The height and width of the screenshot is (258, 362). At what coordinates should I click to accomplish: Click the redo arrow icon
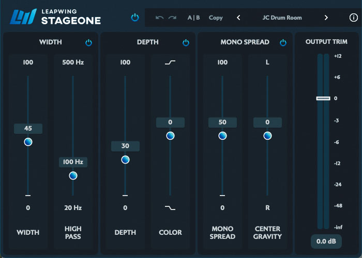pos(172,18)
